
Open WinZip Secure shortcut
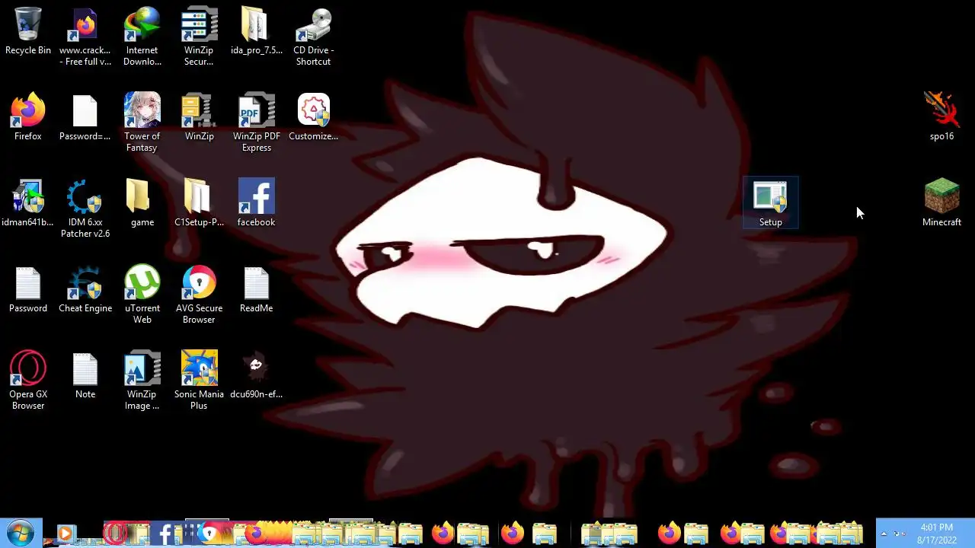(x=199, y=37)
